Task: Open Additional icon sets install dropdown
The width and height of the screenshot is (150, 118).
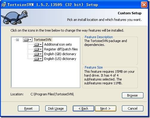Action: pyautogui.click(x=38, y=44)
